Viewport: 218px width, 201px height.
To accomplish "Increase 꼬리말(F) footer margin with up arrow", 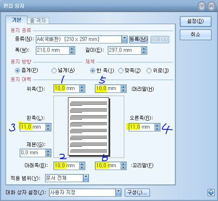I will [123, 164].
